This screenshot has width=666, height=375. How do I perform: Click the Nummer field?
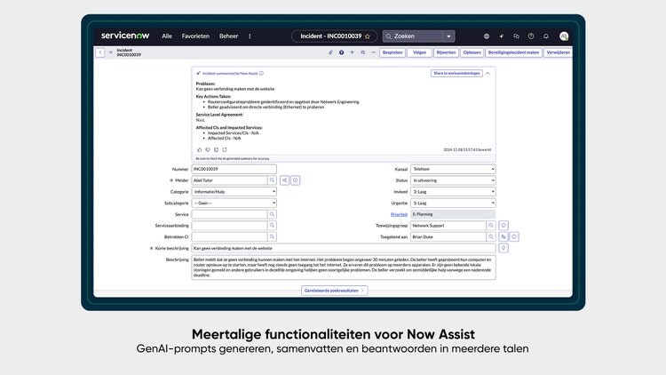234,169
